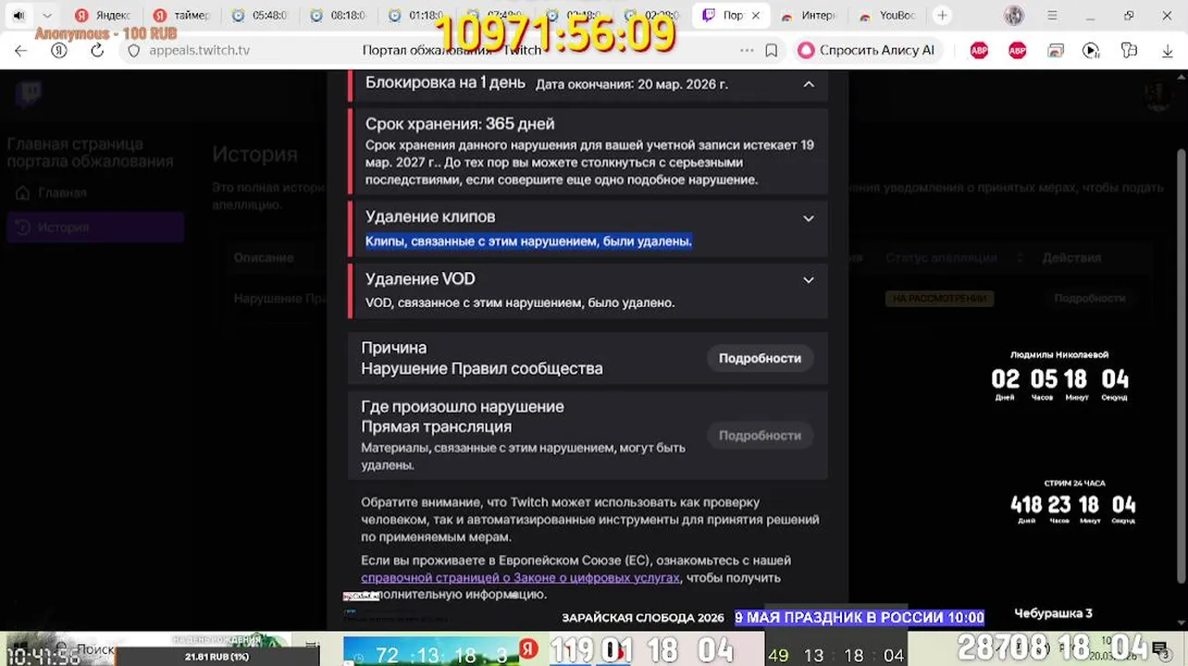Click the tab audio speaker icon

(x=19, y=16)
